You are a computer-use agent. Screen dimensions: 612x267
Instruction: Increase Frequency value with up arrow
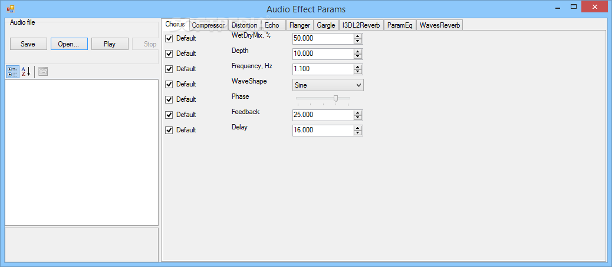pyautogui.click(x=357, y=67)
